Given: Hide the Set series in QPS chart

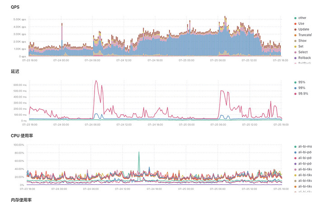Looking at the screenshot, I should point(299,47).
